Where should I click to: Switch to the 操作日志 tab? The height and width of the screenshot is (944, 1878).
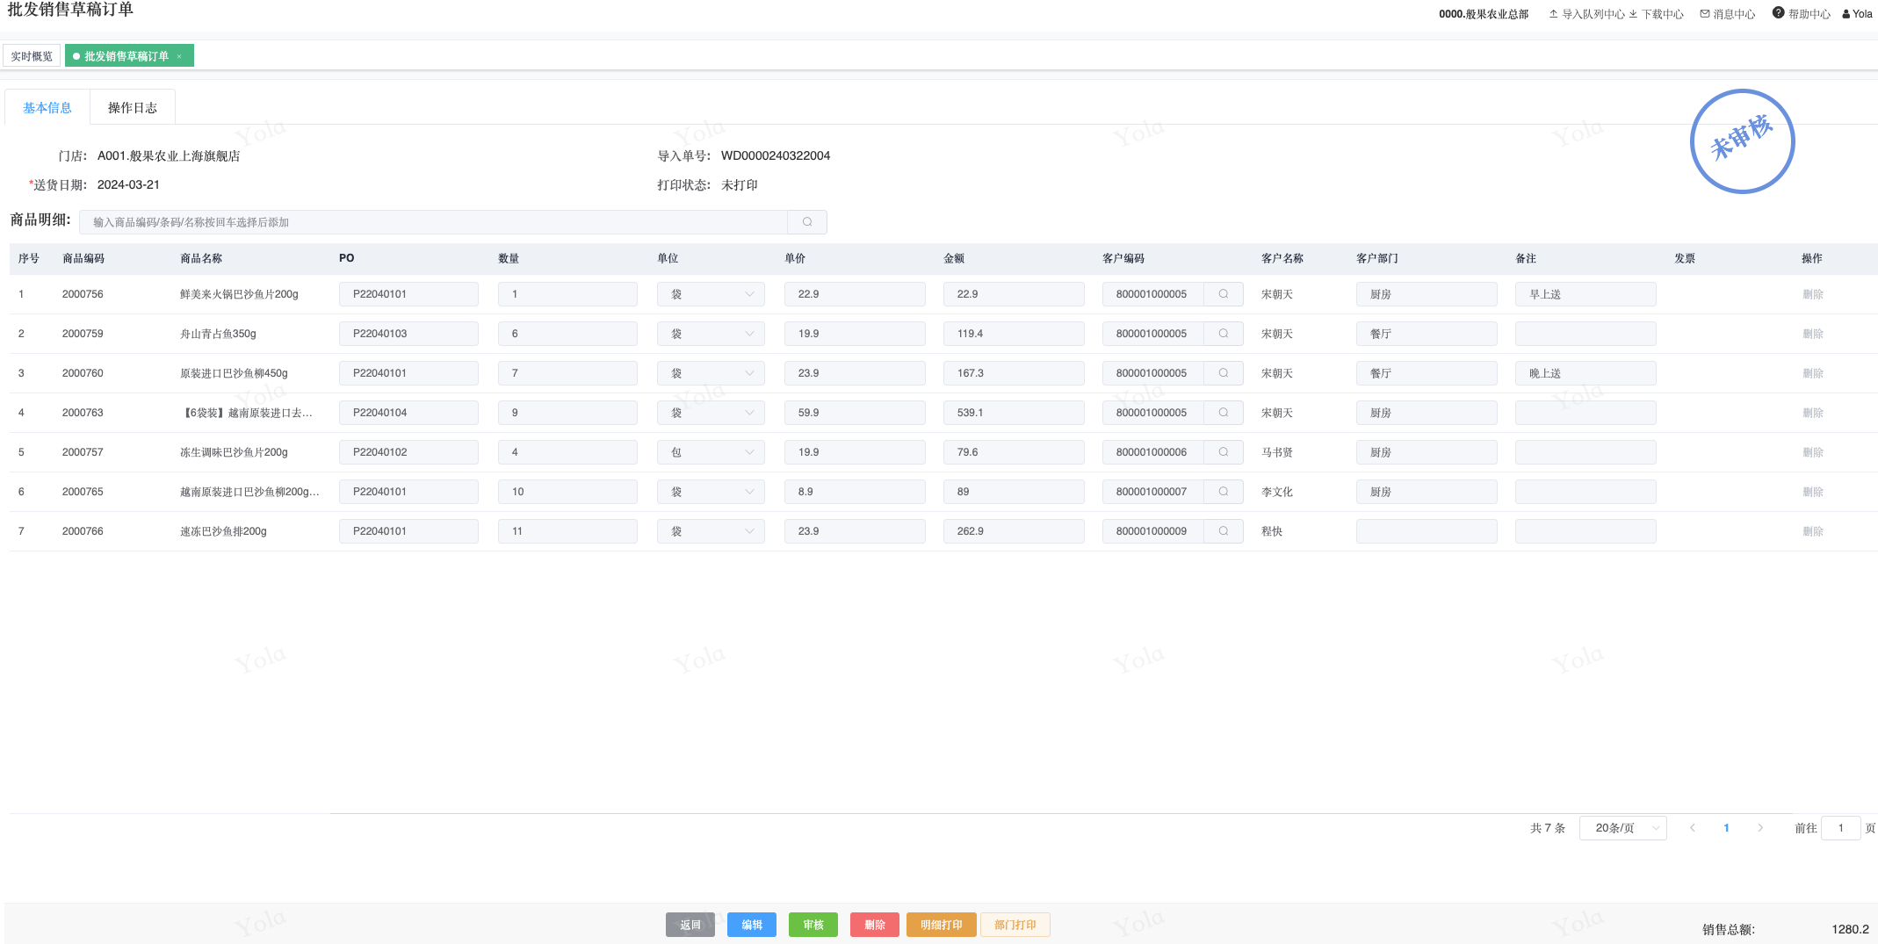[x=133, y=108]
